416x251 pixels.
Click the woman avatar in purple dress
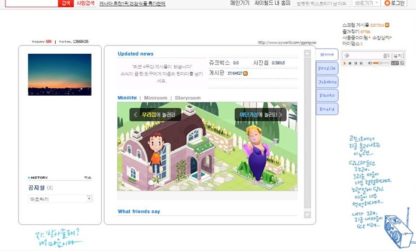257,154
